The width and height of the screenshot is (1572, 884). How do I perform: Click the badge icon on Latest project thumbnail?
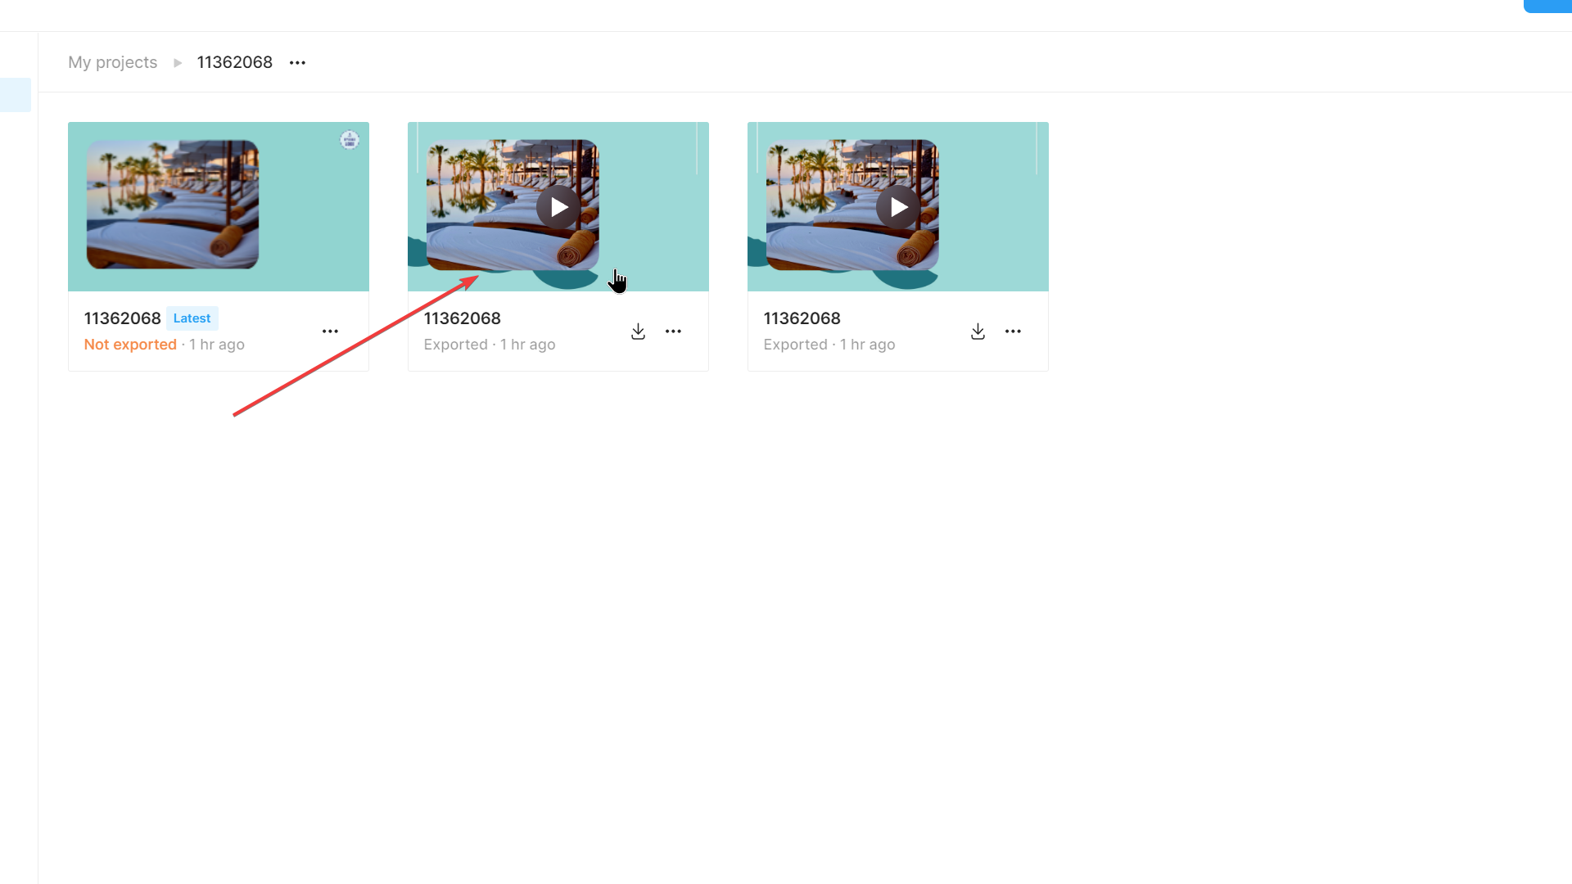pos(350,140)
